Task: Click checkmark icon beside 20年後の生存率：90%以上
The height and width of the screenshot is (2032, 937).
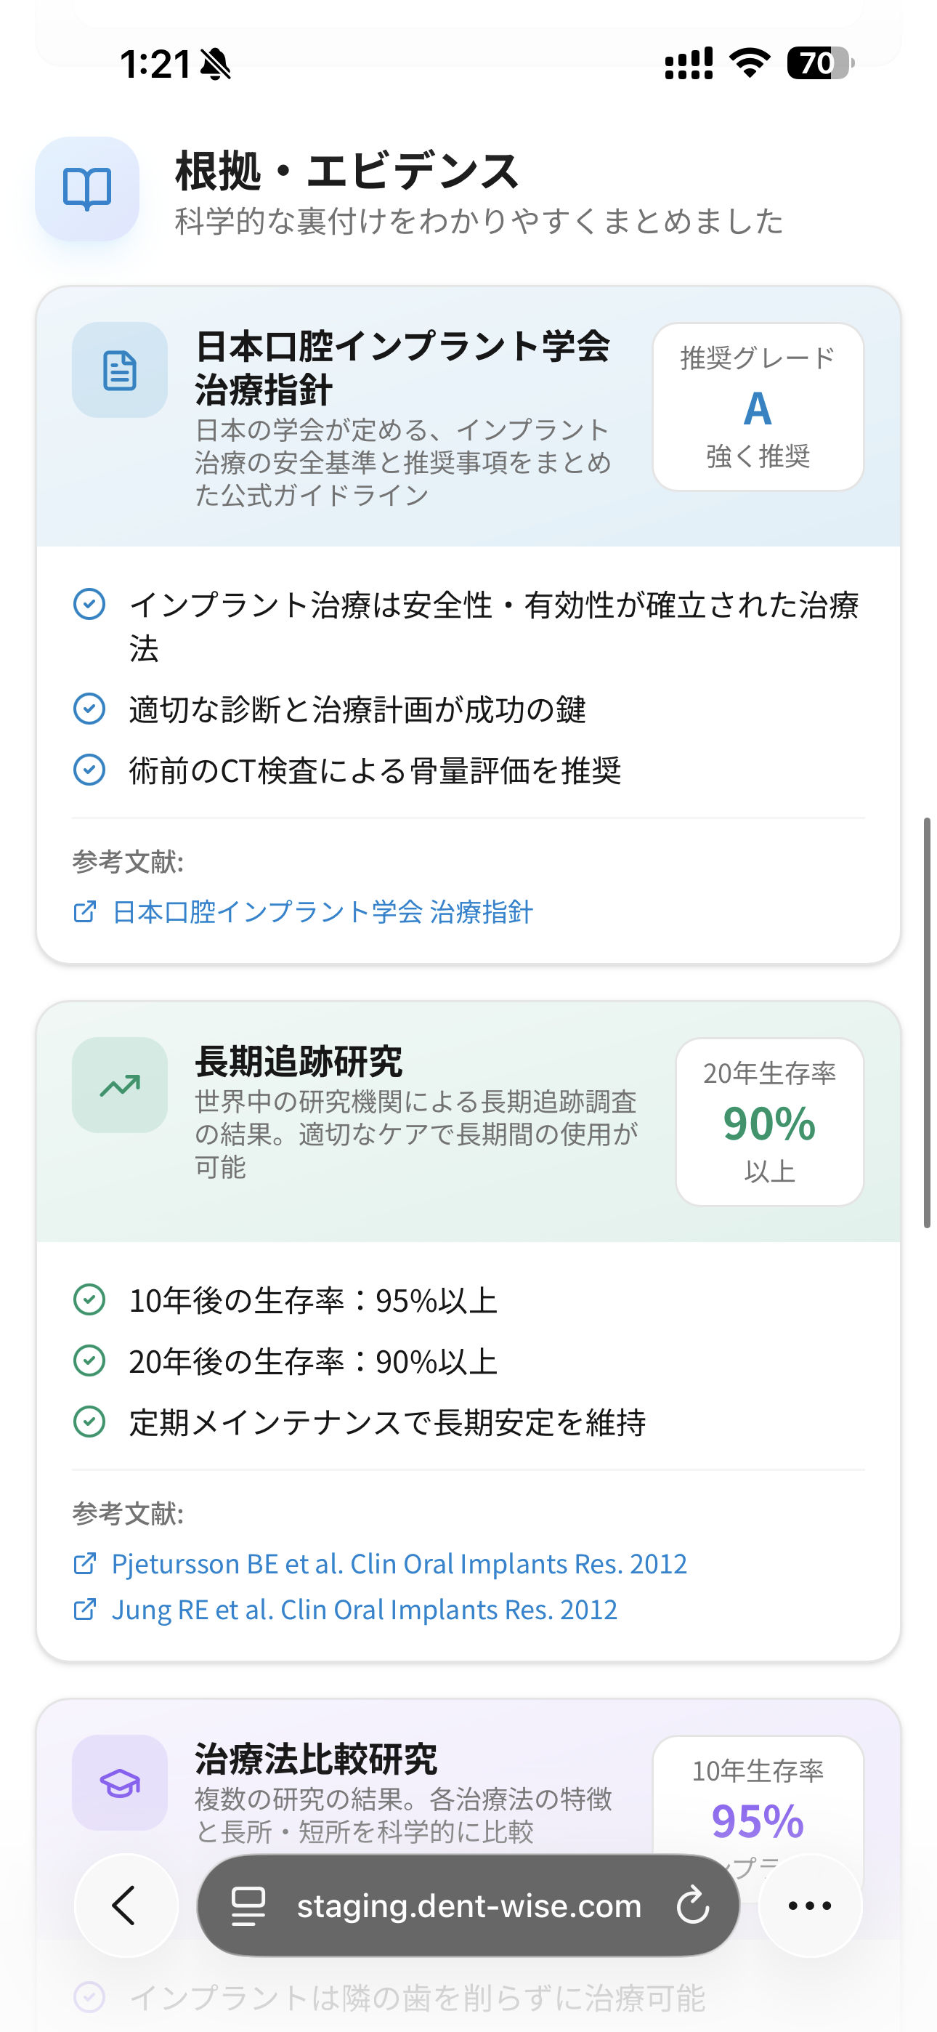Action: (x=89, y=1359)
